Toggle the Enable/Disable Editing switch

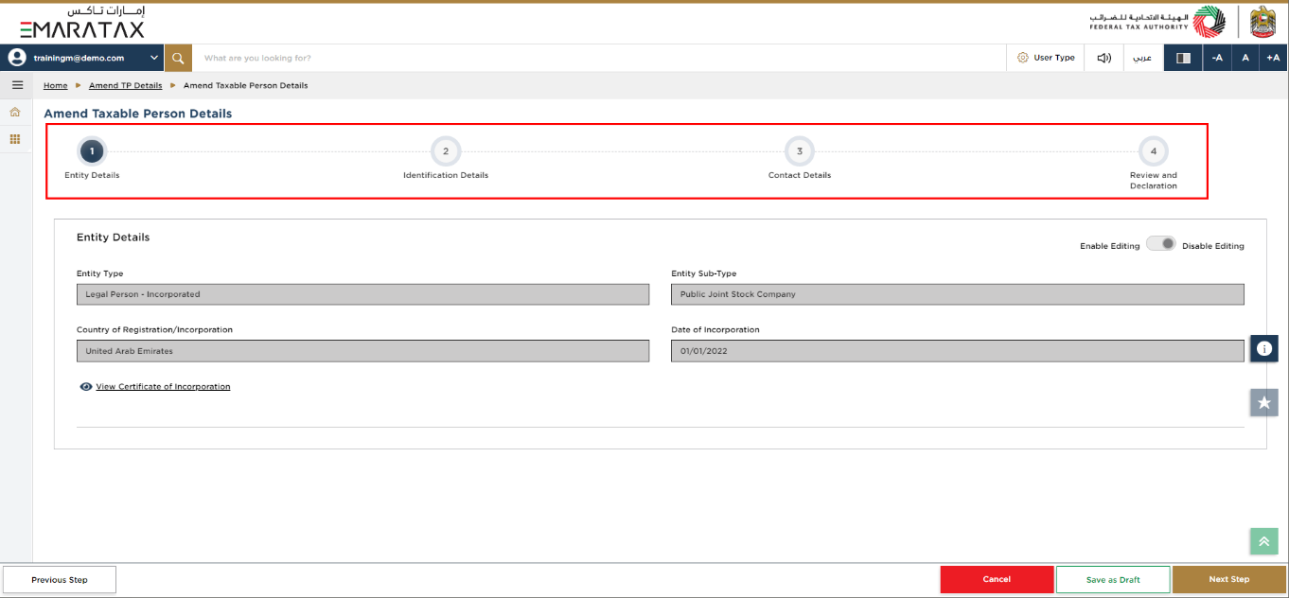1160,244
